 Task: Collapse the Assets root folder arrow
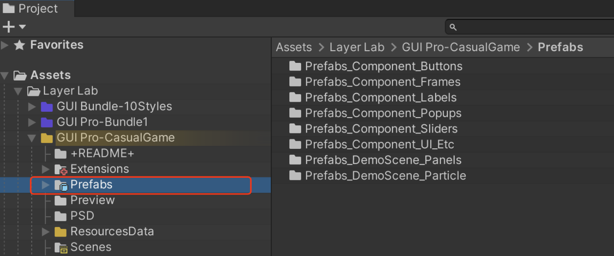pyautogui.click(x=5, y=76)
